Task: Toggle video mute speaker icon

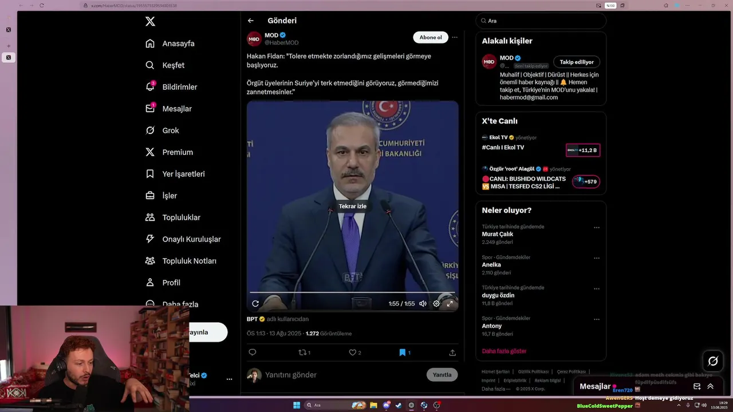Action: tap(423, 304)
